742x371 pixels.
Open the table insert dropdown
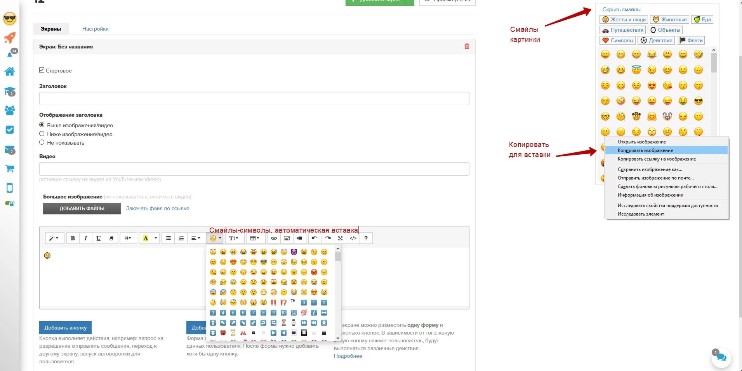(x=254, y=238)
